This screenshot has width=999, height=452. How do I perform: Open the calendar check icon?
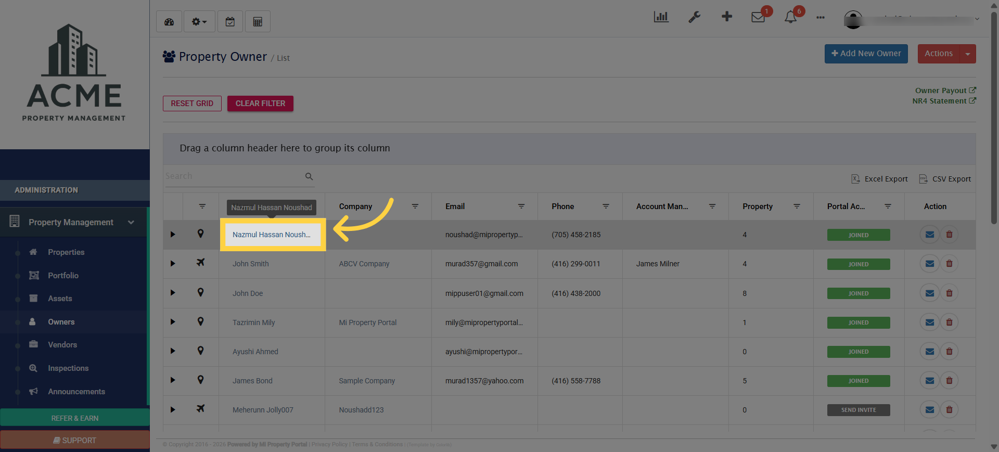click(230, 22)
